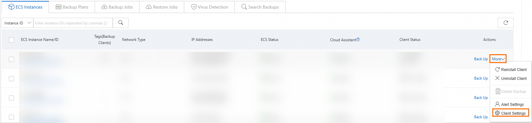Click Back Up link in second row
Image resolution: width=532 pixels, height=123 pixels.
coord(481,78)
